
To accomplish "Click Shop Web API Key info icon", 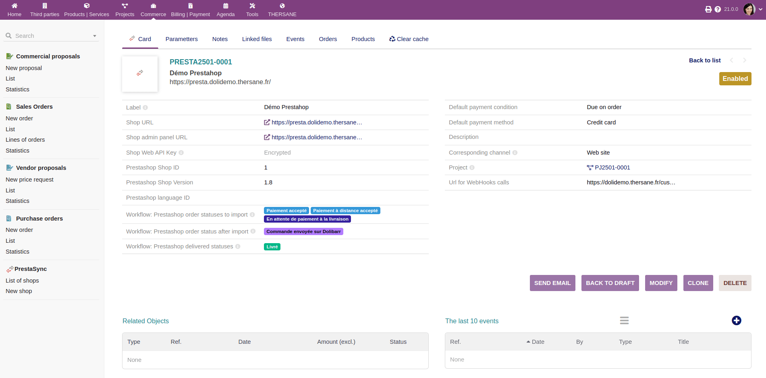I will click(181, 153).
